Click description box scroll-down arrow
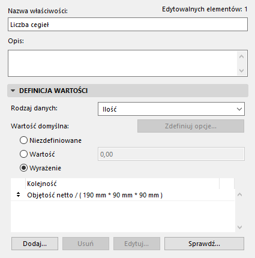Screen dimensions: 255x258 [241, 71]
